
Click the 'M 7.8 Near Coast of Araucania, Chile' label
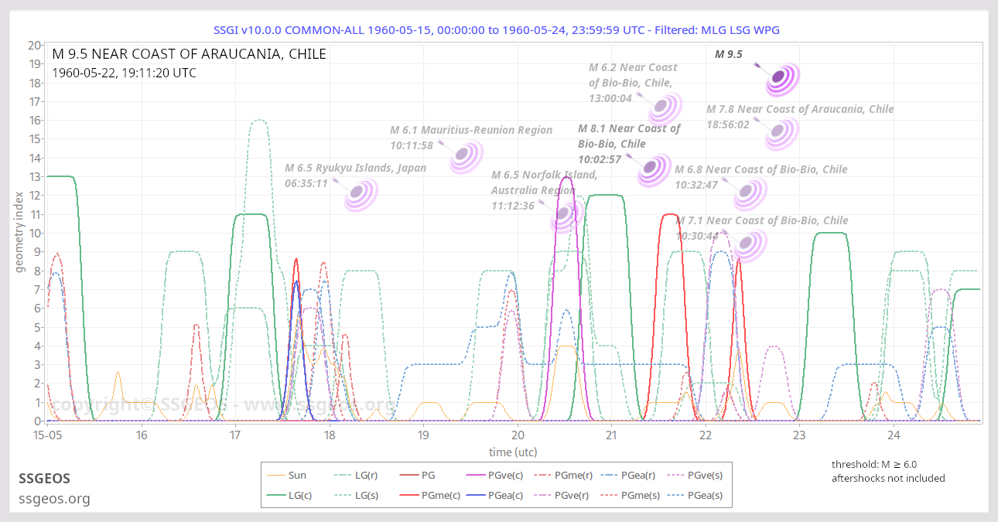pos(800,109)
